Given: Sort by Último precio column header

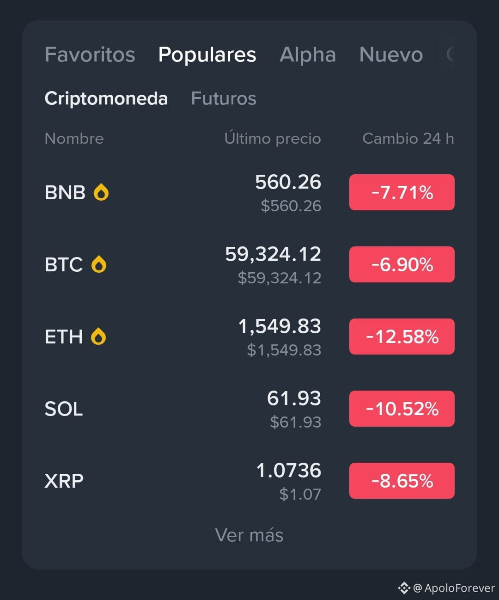Looking at the screenshot, I should pyautogui.click(x=273, y=138).
